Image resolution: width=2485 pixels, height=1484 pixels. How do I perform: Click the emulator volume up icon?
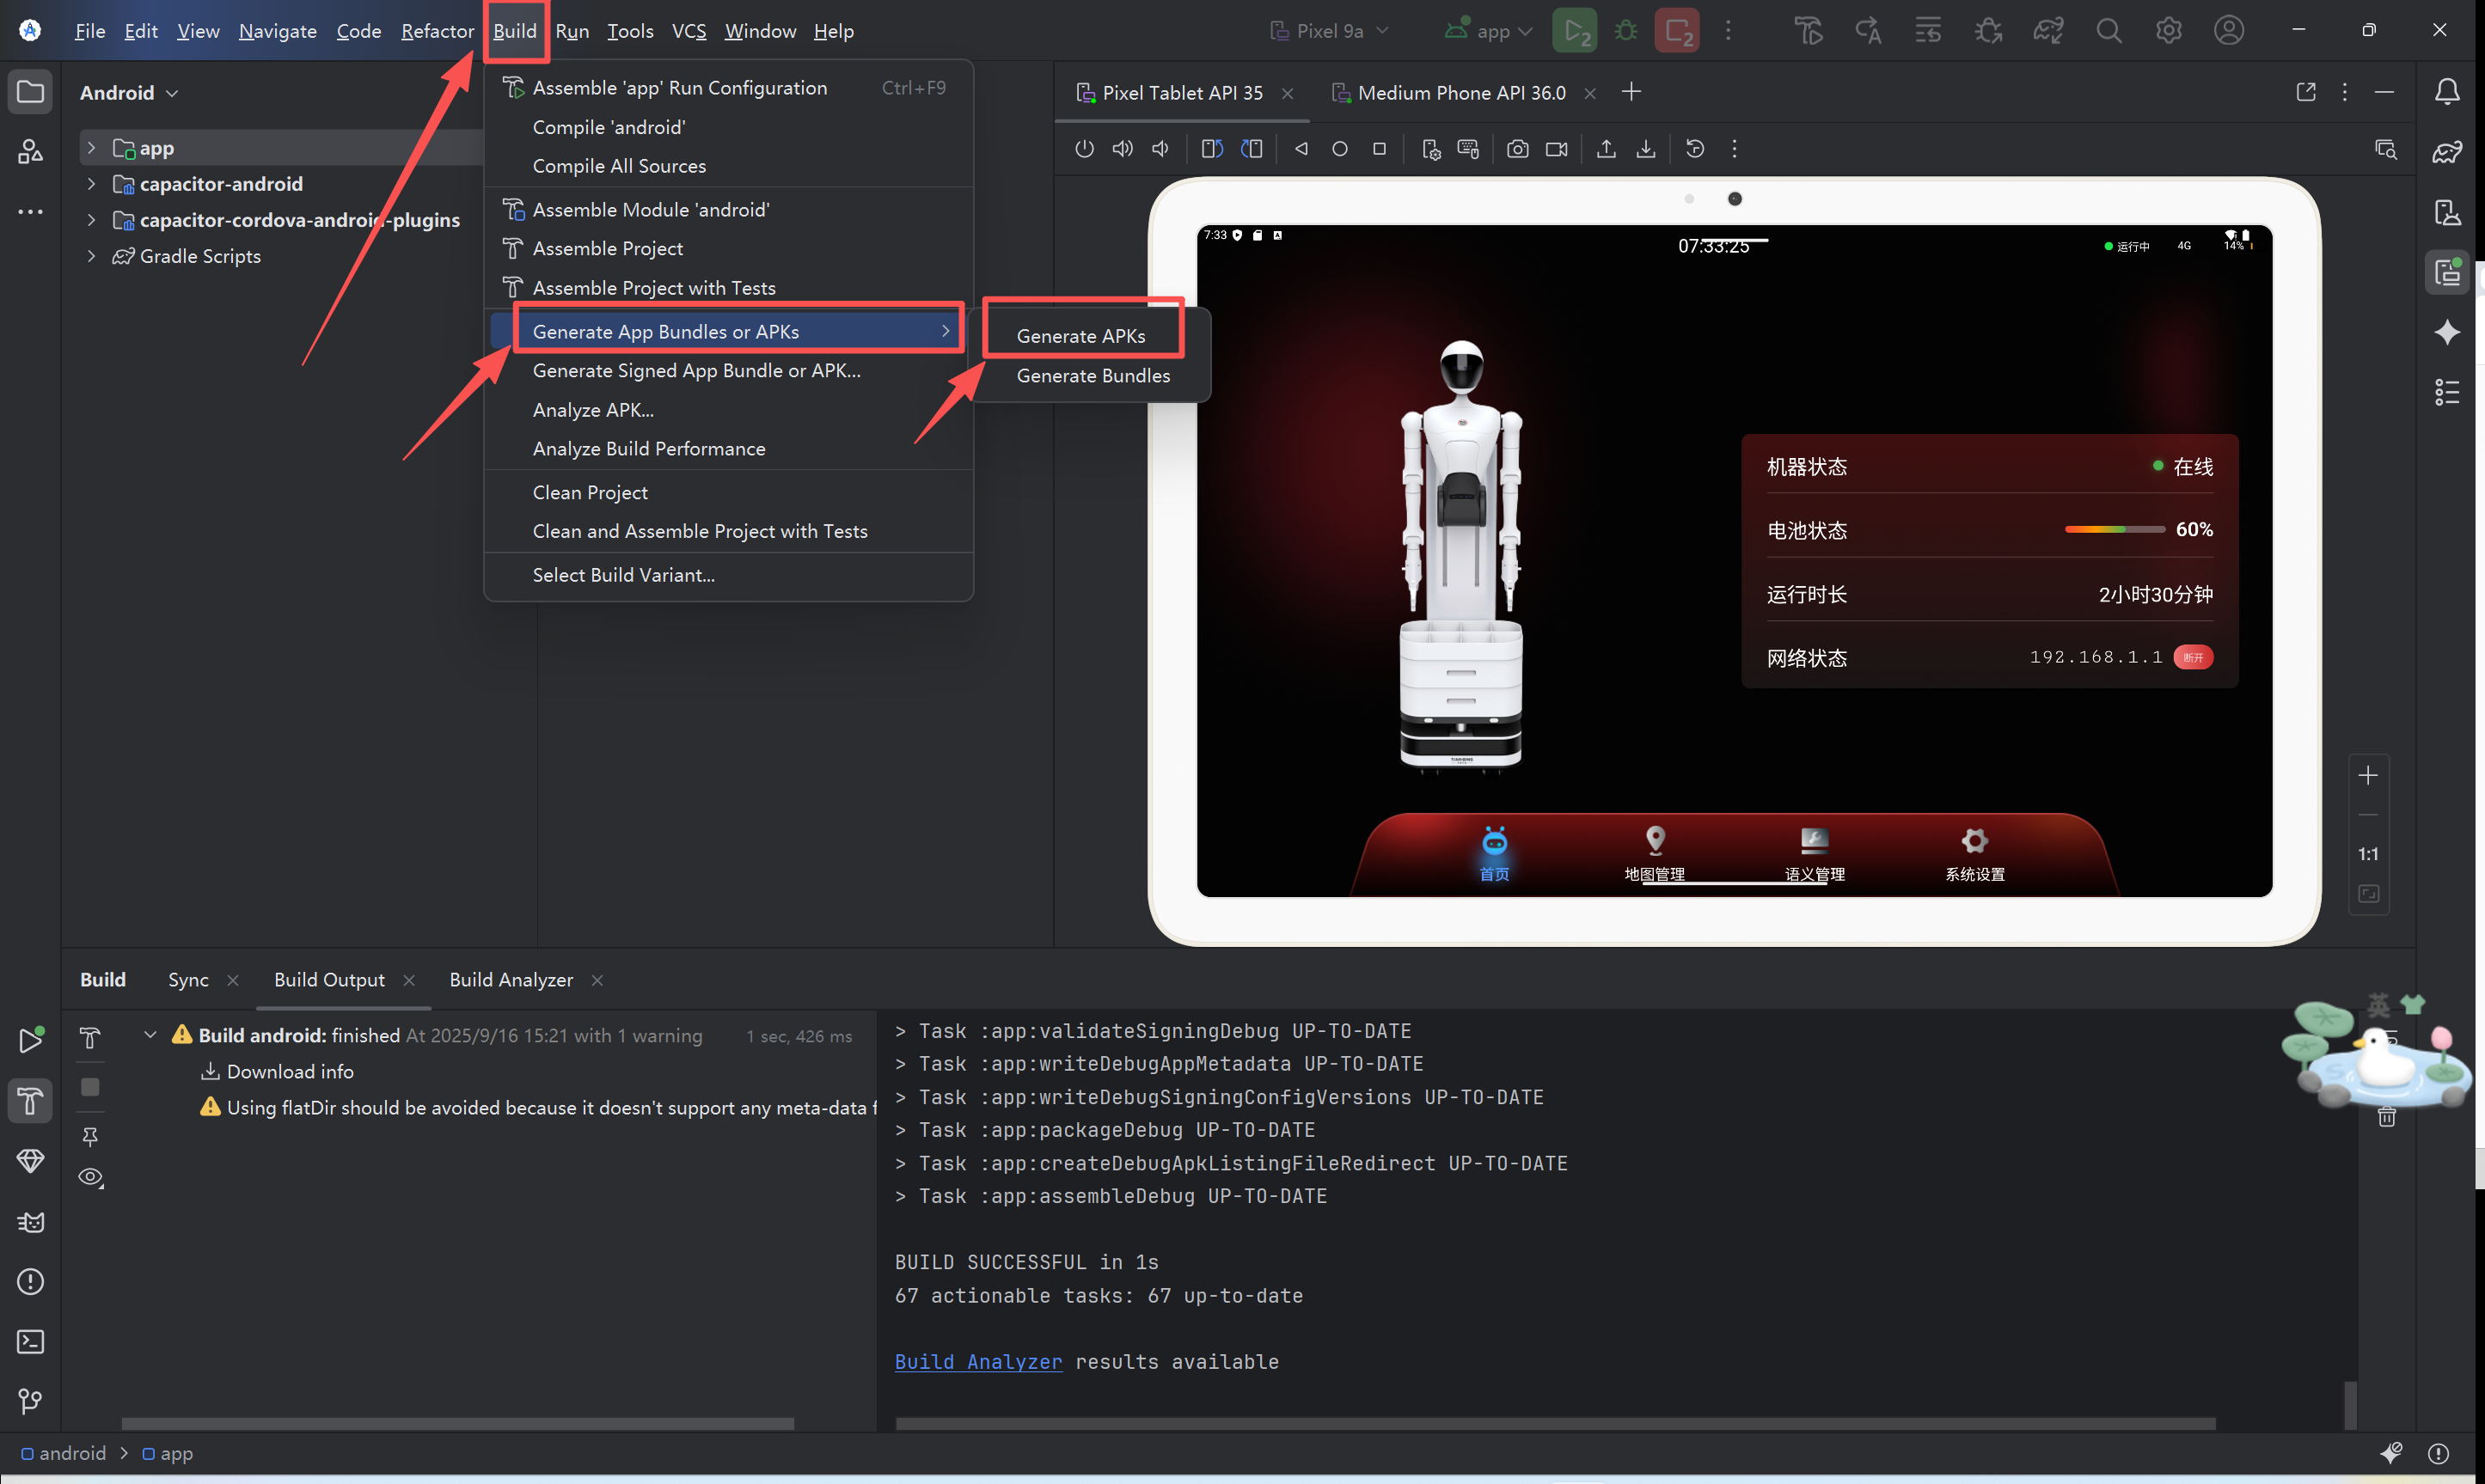click(1123, 149)
